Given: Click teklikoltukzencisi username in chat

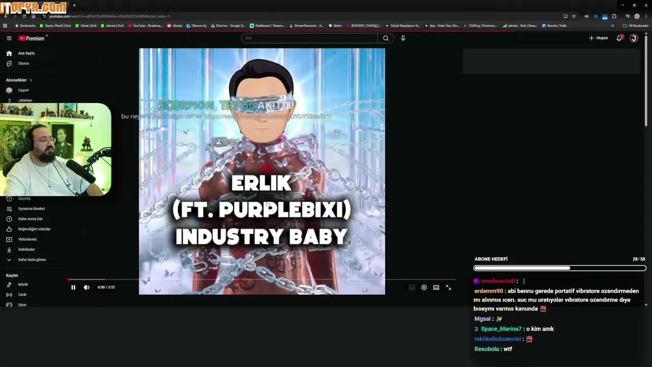Looking at the screenshot, I should [498, 339].
